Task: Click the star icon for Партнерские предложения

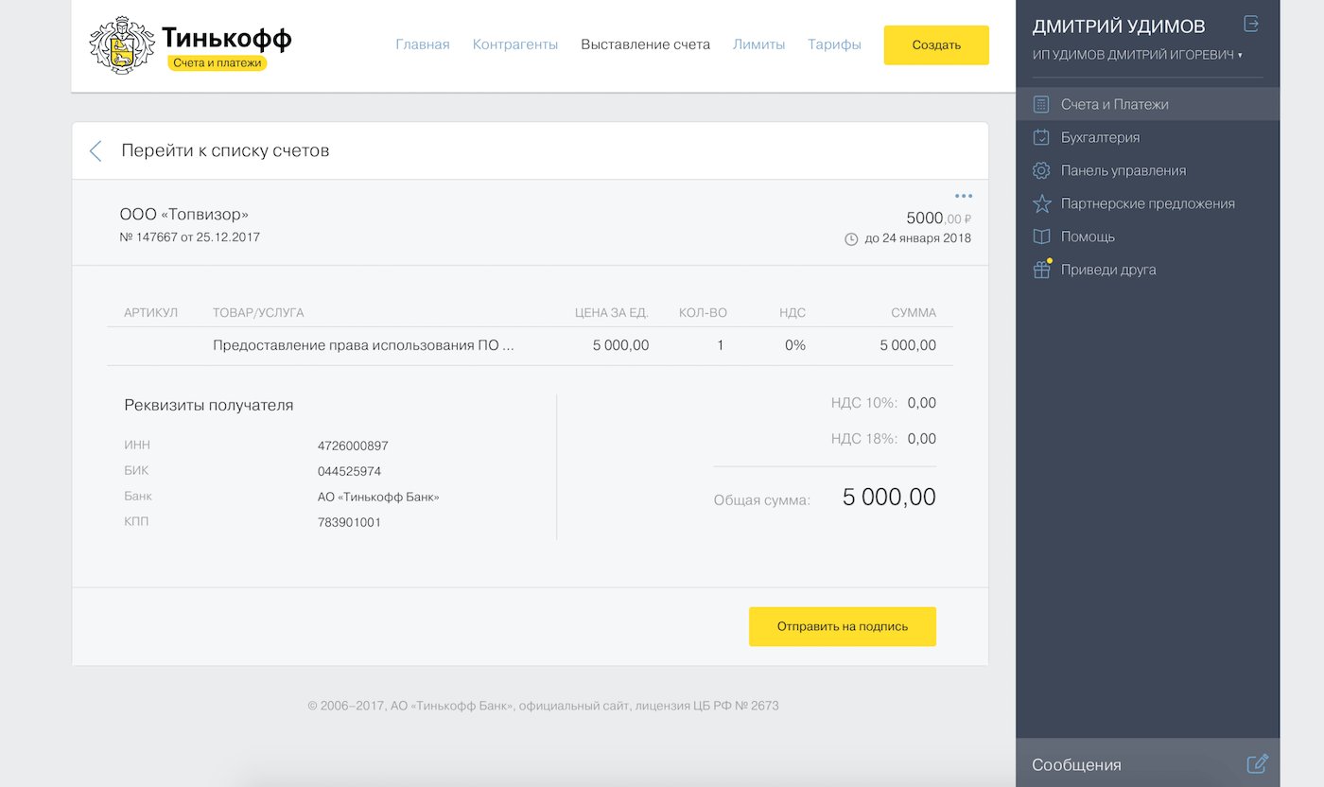Action: point(1041,203)
